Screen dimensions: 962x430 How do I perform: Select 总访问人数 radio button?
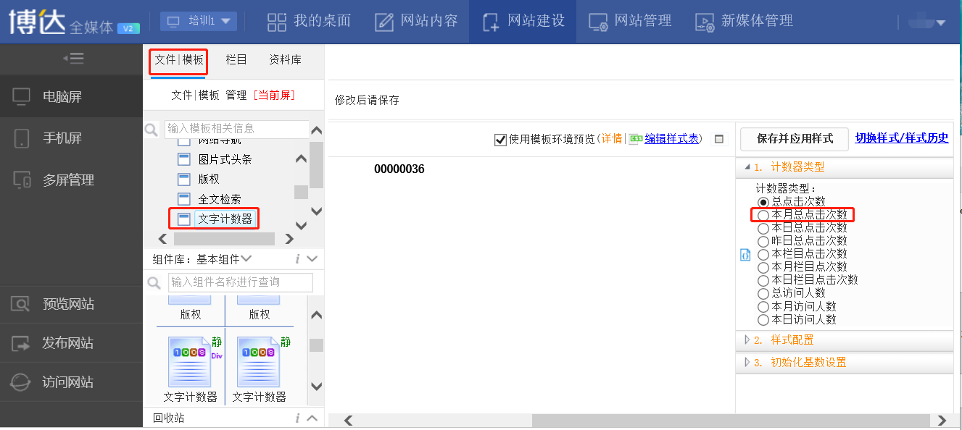[763, 293]
